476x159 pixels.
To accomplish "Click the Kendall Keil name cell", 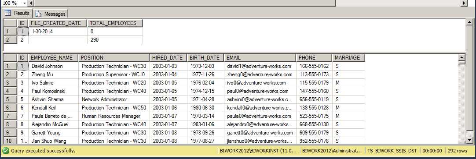I will [x=53, y=108].
